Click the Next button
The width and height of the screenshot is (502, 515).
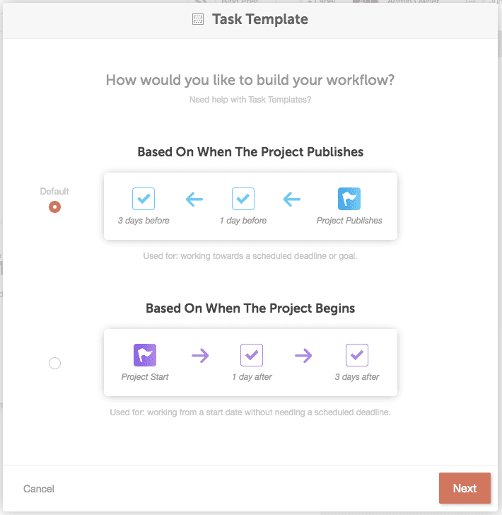[x=465, y=488]
